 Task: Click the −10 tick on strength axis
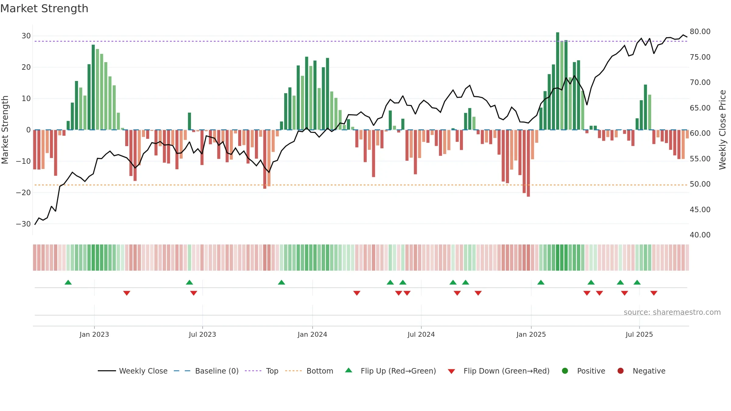coord(23,161)
